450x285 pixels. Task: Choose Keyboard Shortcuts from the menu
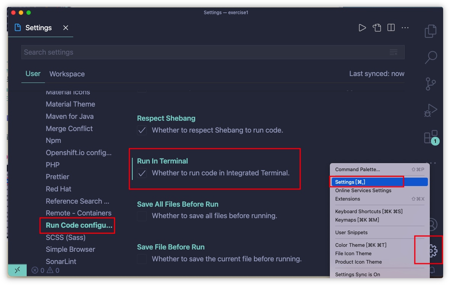coord(368,211)
